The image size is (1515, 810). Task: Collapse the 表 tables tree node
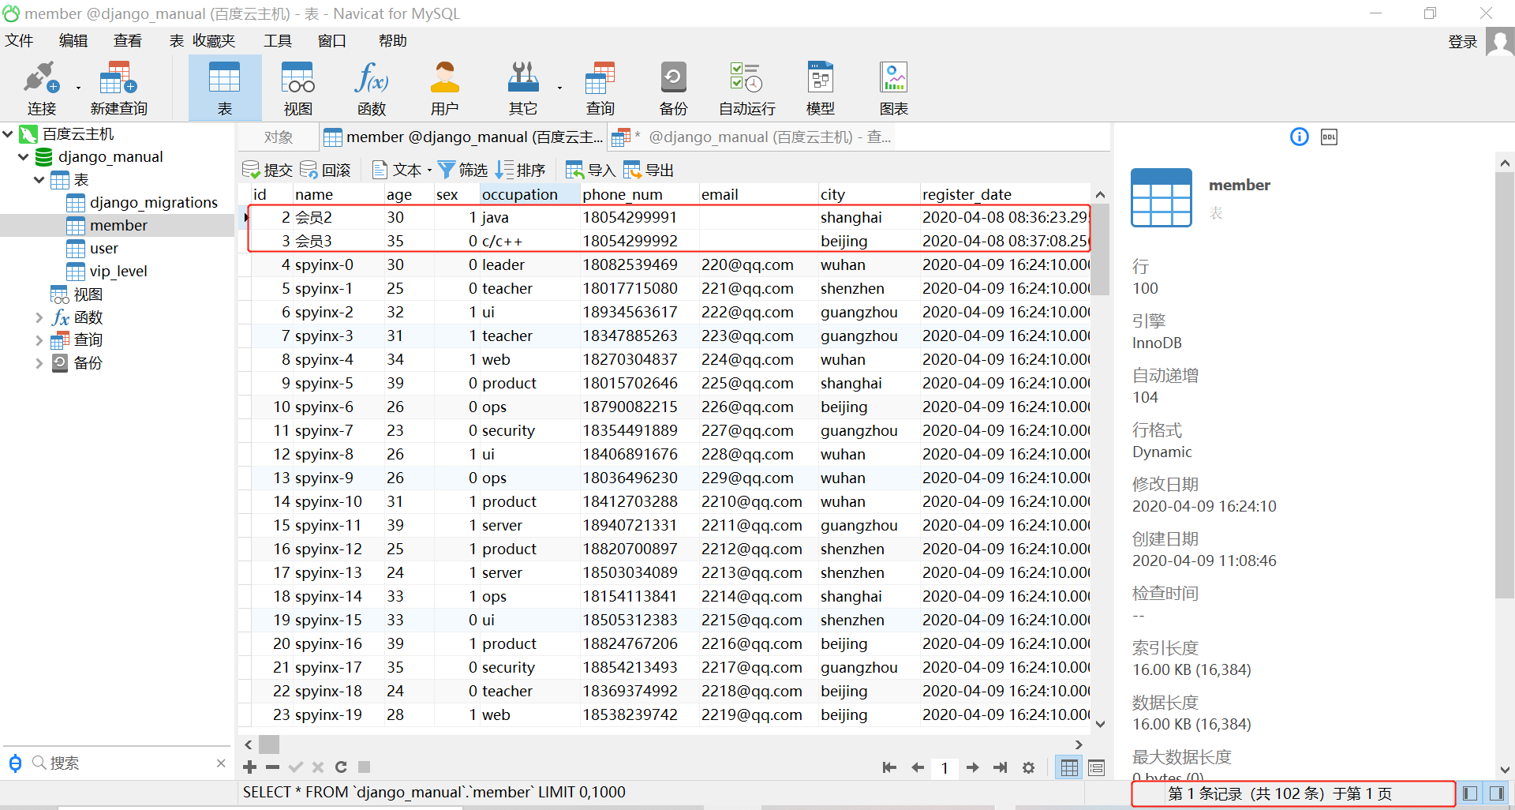pyautogui.click(x=39, y=180)
